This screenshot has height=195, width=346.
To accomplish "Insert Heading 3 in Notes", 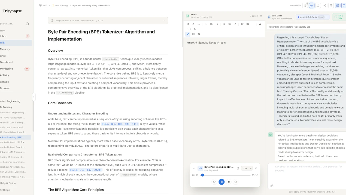I will [x=217, y=24].
